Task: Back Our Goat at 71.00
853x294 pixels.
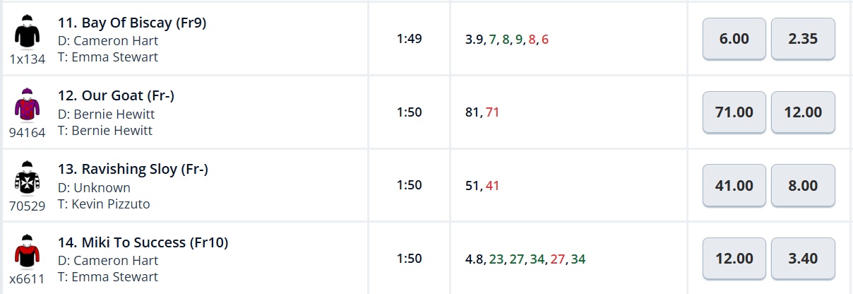Action: 734,112
